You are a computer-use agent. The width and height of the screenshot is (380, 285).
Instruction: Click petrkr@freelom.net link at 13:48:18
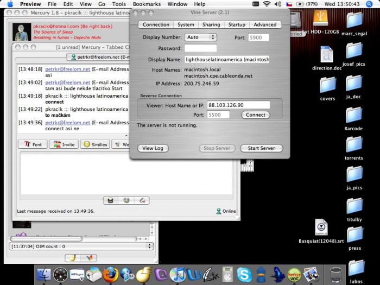click(x=68, y=69)
